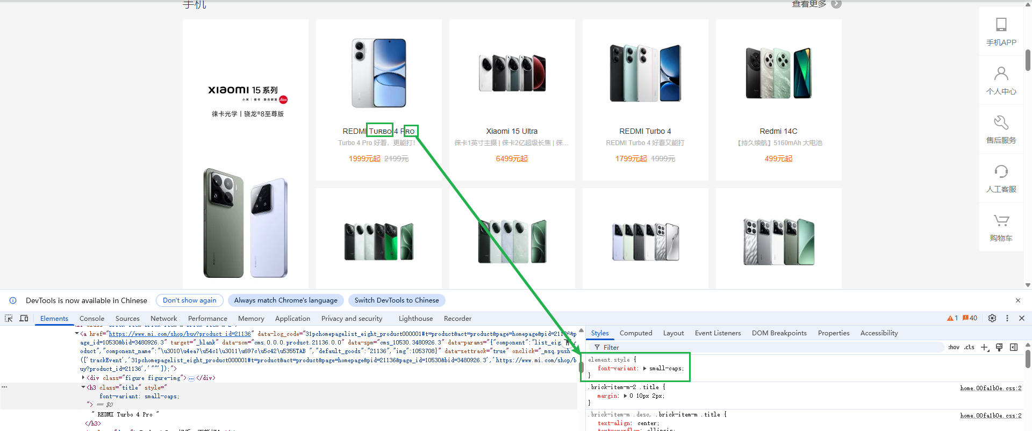Click the Redmi 14C title

click(778, 131)
